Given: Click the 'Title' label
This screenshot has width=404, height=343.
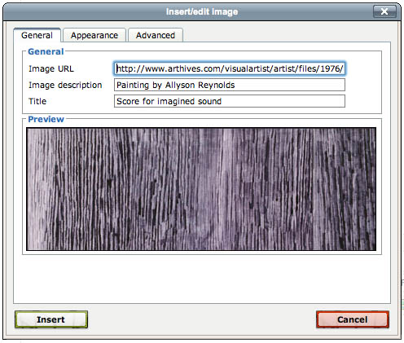Looking at the screenshot, I should [37, 101].
